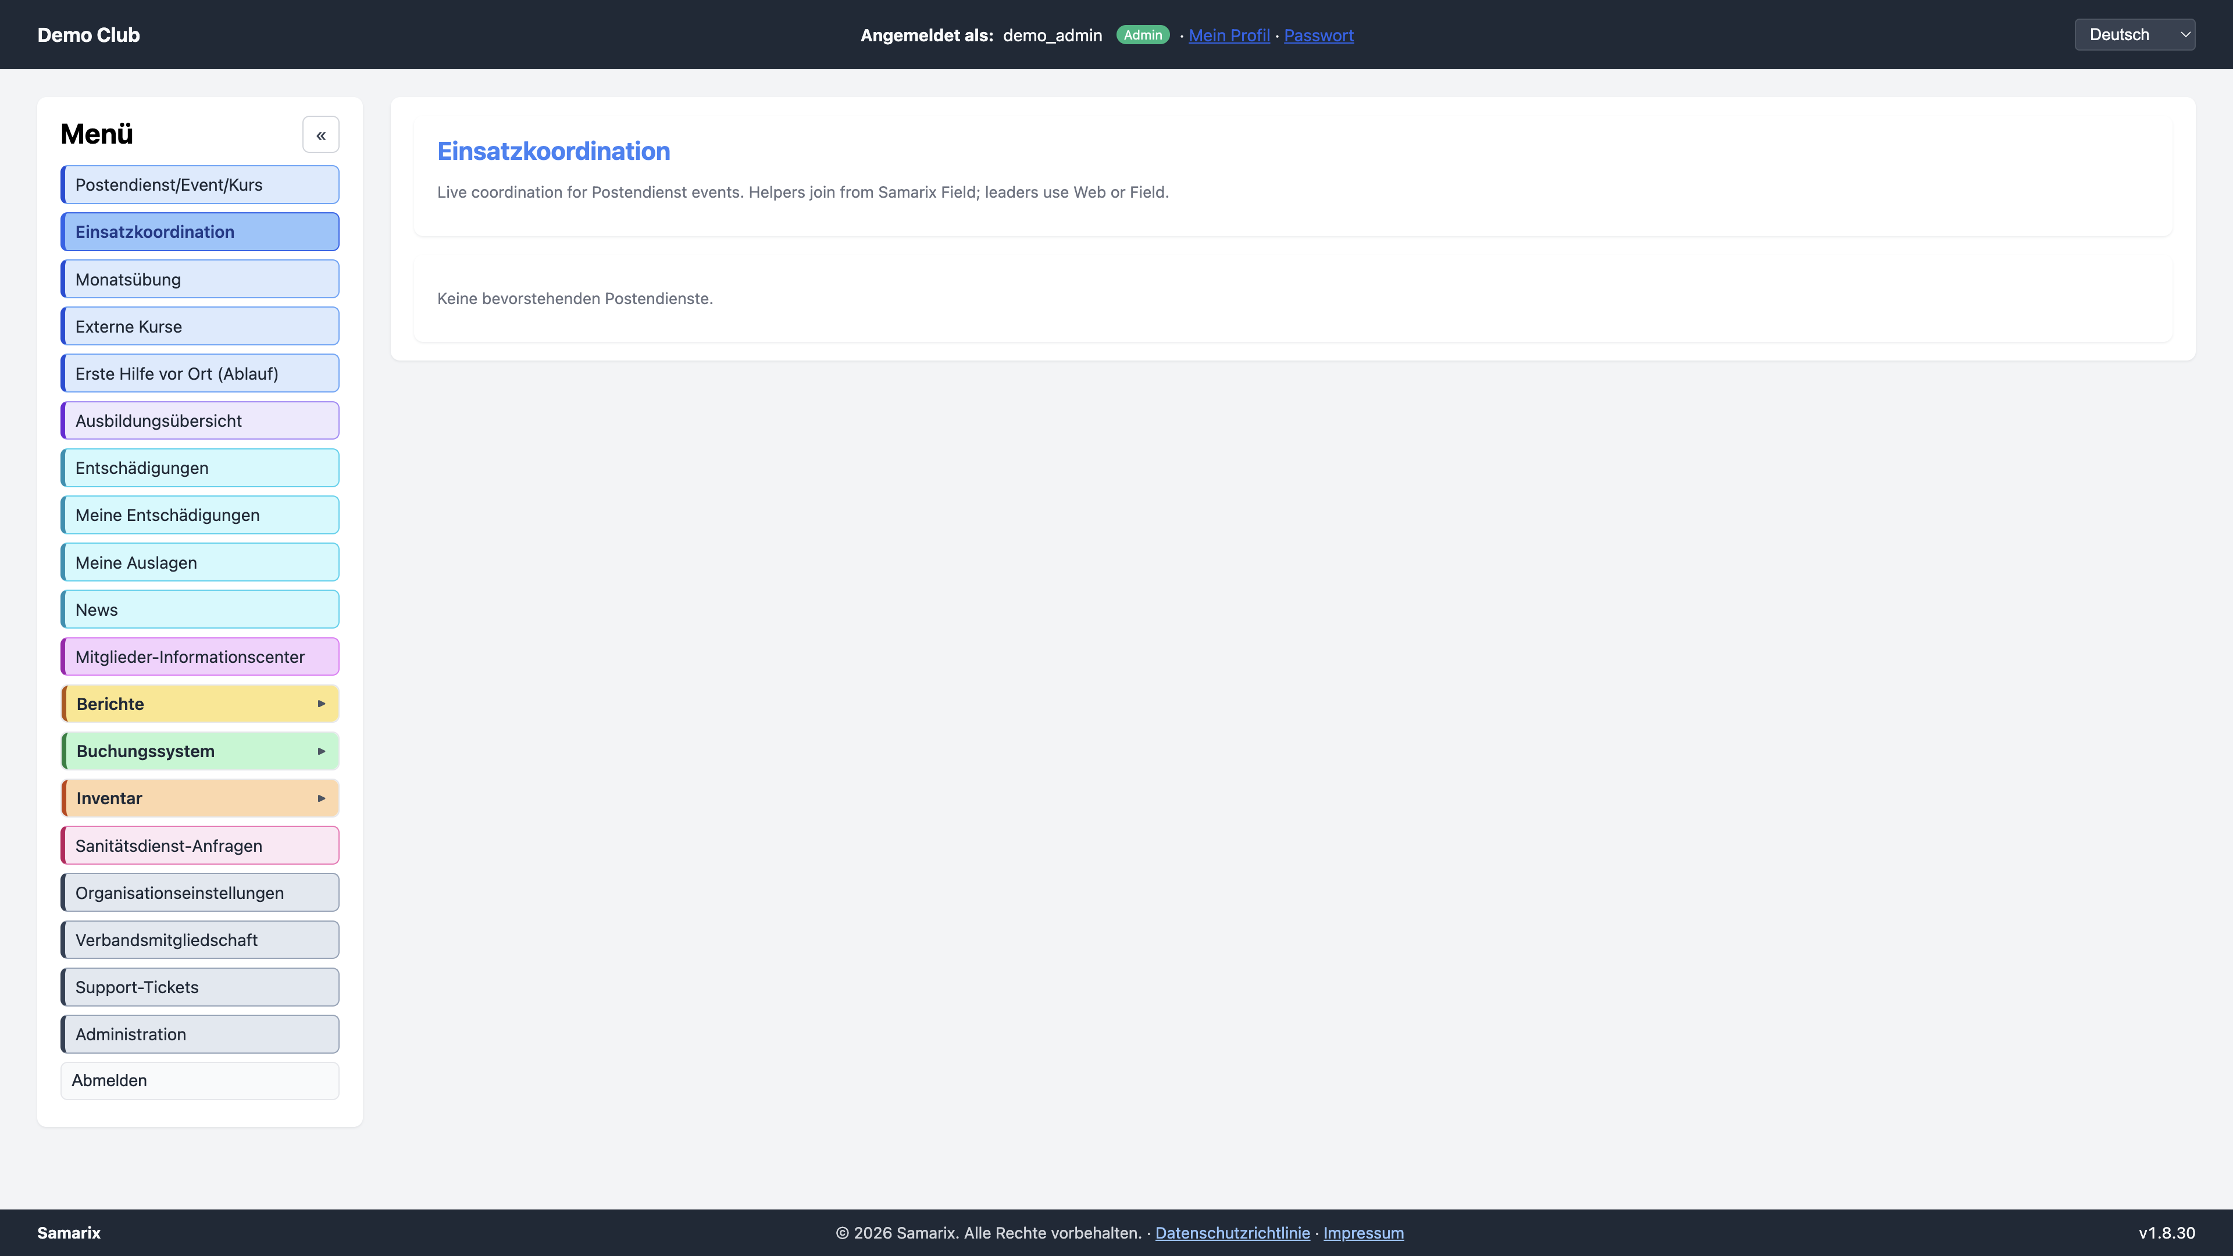This screenshot has width=2233, height=1256.
Task: Open Entschädigungen menu item
Action: pos(200,468)
